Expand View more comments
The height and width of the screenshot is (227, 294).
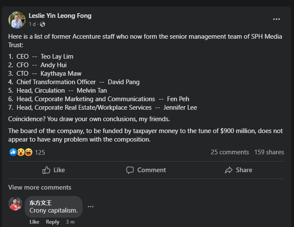[40, 187]
